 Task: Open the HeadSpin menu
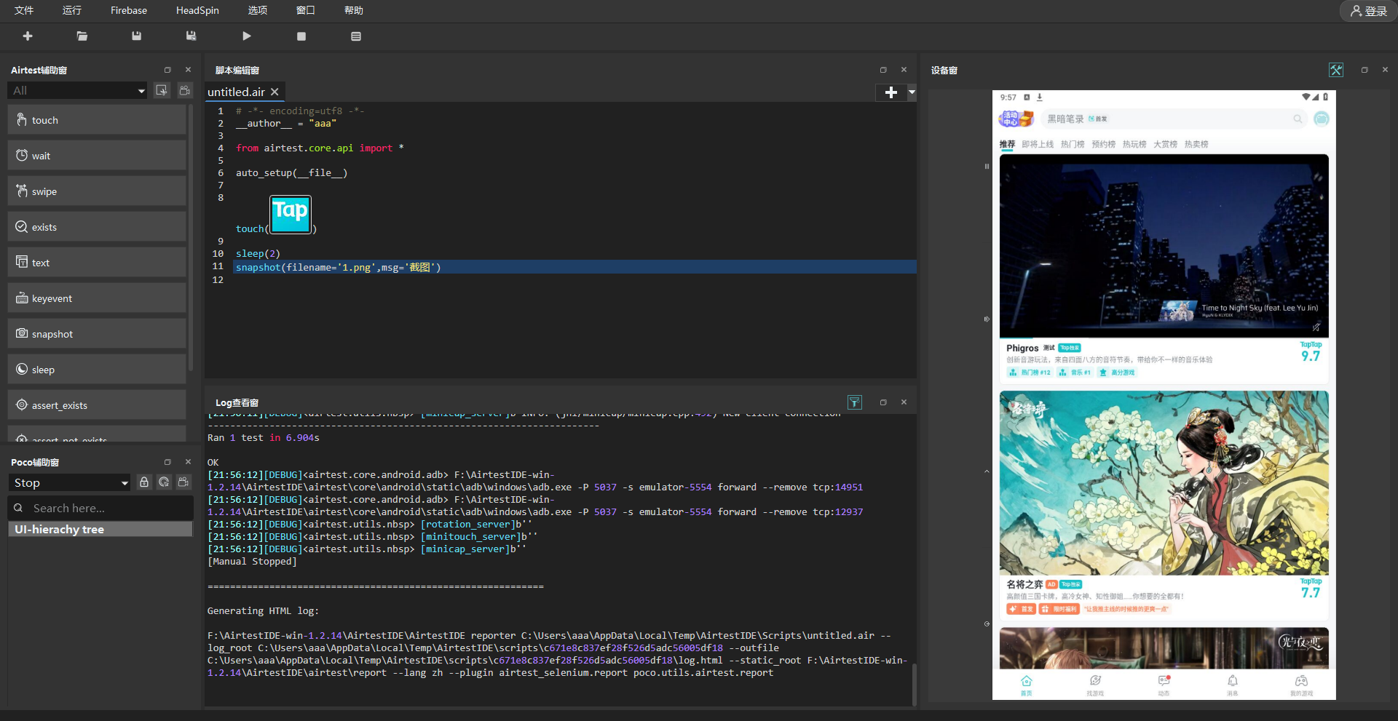197,10
